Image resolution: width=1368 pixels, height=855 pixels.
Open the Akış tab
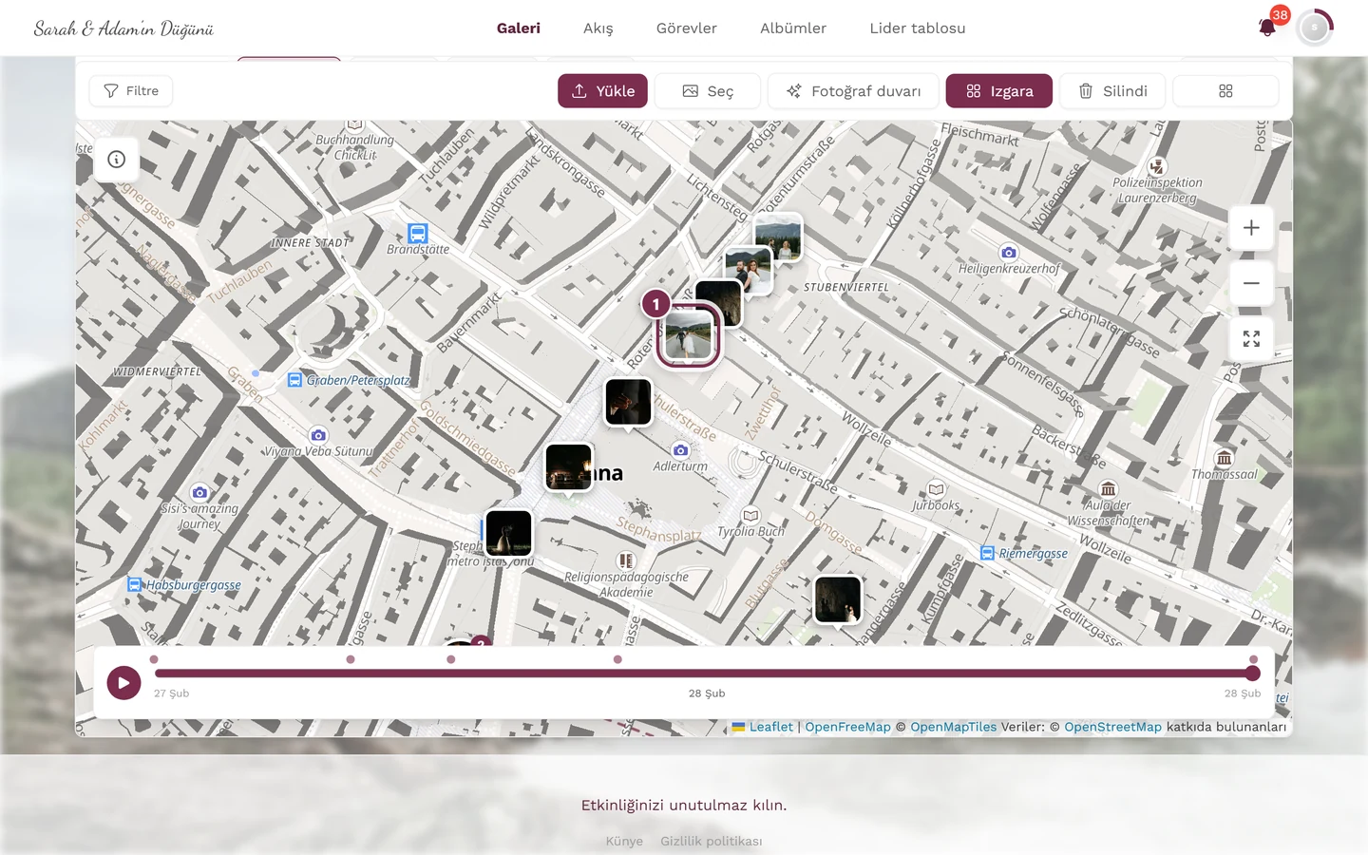coord(598,28)
